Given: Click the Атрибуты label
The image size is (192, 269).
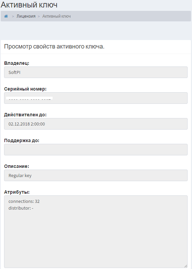Looking at the screenshot, I should (x=17, y=192).
